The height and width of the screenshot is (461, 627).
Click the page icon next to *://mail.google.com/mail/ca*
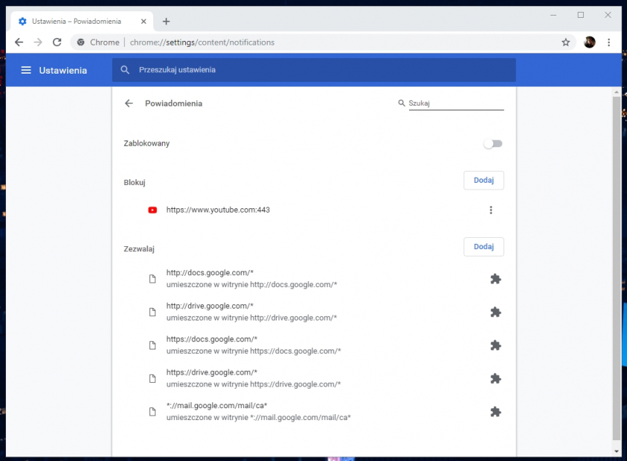click(x=152, y=412)
